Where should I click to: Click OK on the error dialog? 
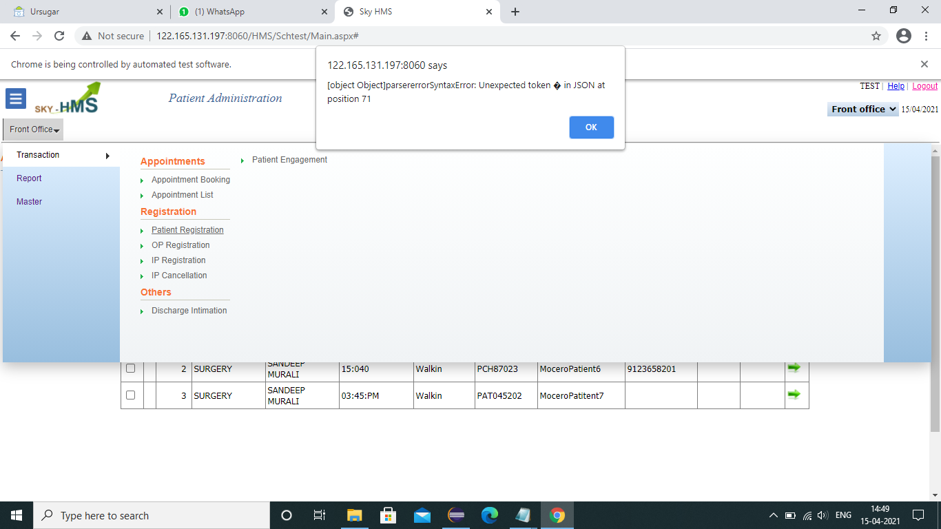point(591,127)
